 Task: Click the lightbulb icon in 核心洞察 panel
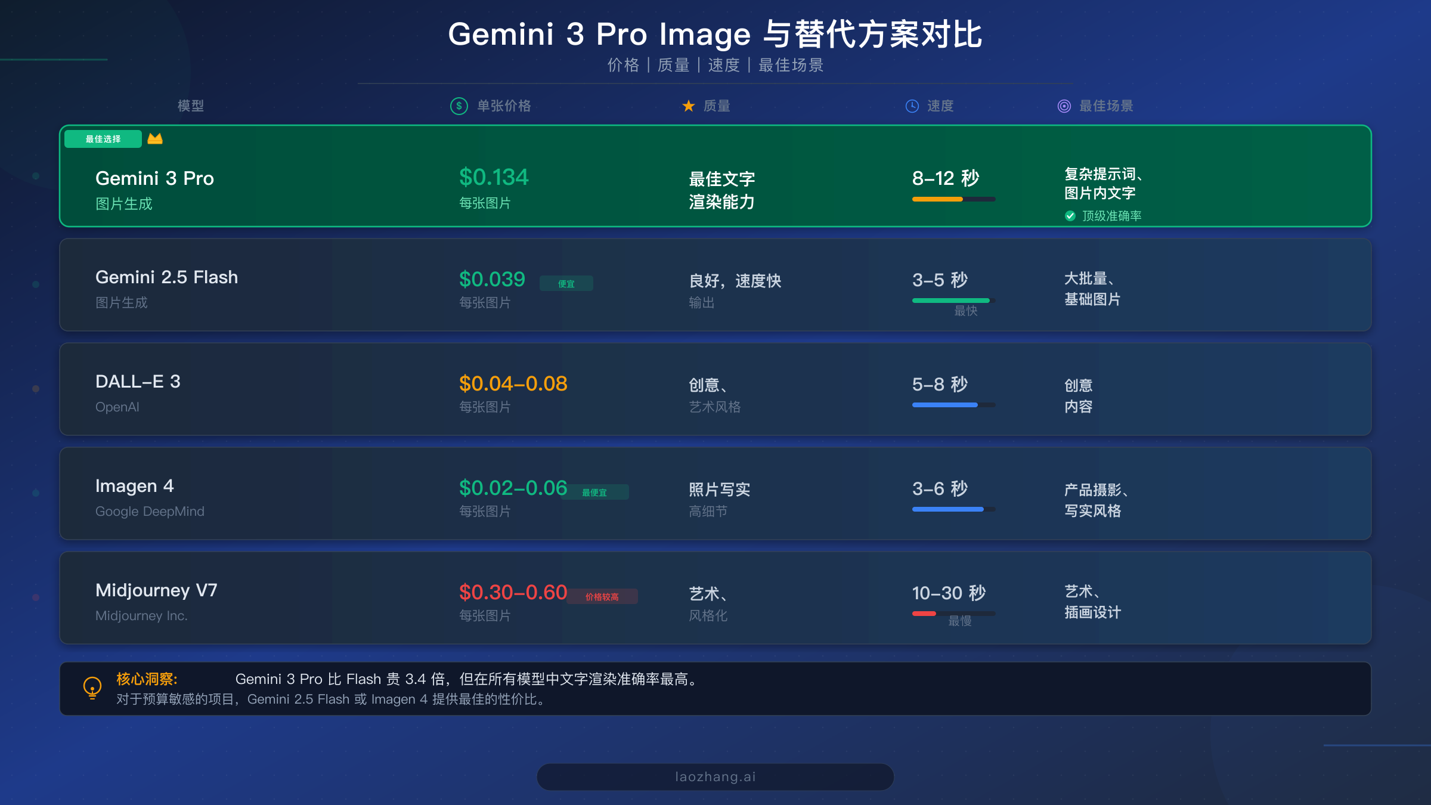92,689
